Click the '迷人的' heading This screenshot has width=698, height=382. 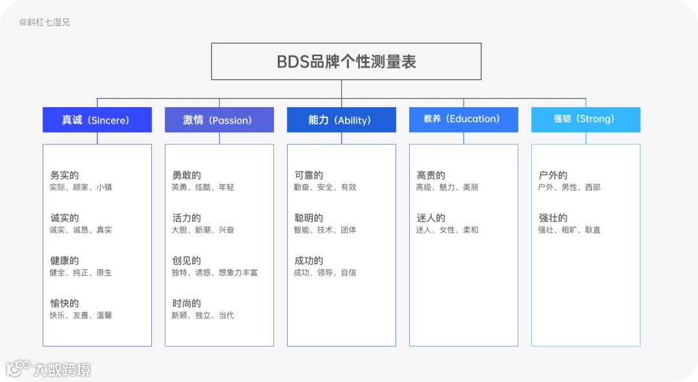431,218
